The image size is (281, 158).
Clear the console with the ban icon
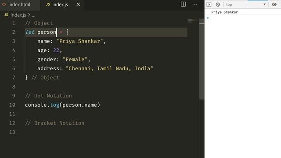[x=218, y=4]
